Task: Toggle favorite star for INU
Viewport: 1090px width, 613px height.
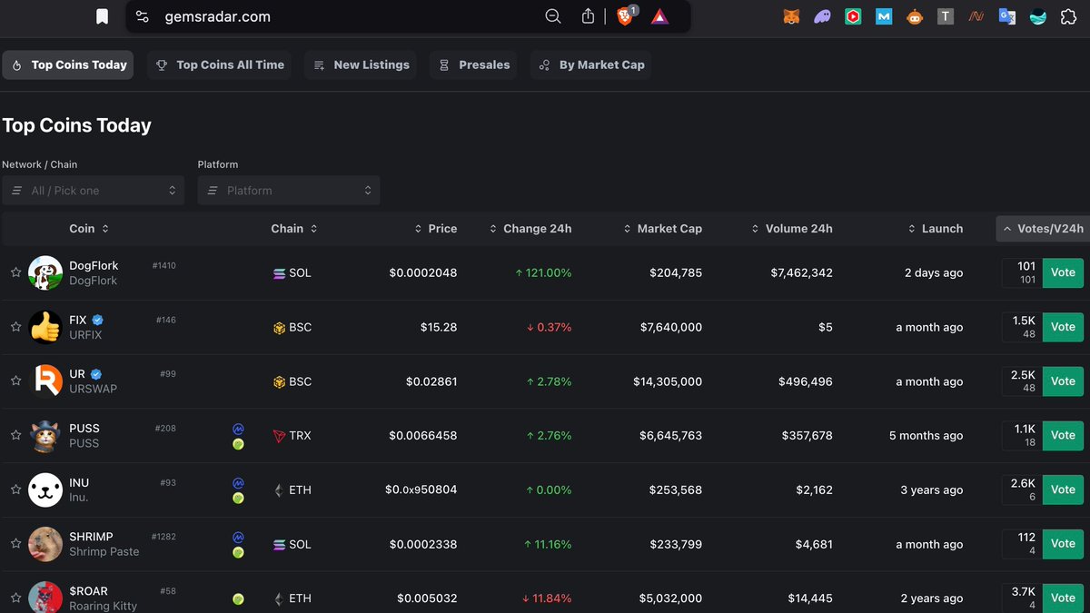Action: [15, 489]
